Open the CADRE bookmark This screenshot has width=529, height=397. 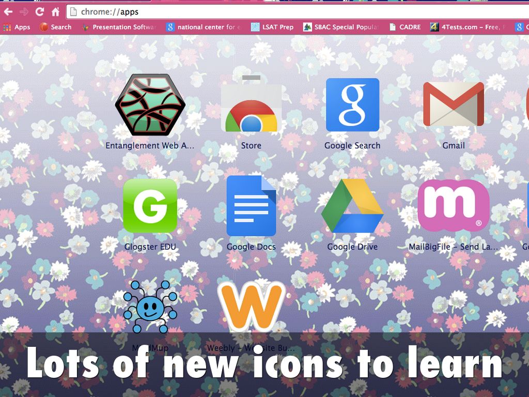[405, 27]
